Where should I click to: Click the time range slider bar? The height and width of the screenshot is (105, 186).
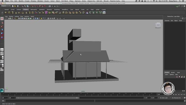pyautogui.click(x=47, y=98)
